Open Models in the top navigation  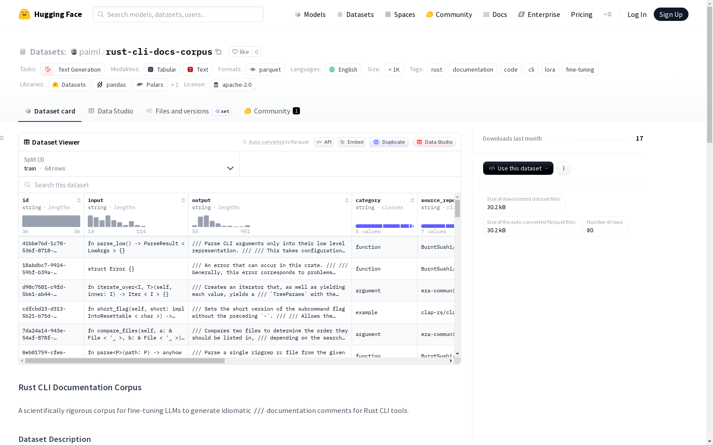click(x=310, y=14)
